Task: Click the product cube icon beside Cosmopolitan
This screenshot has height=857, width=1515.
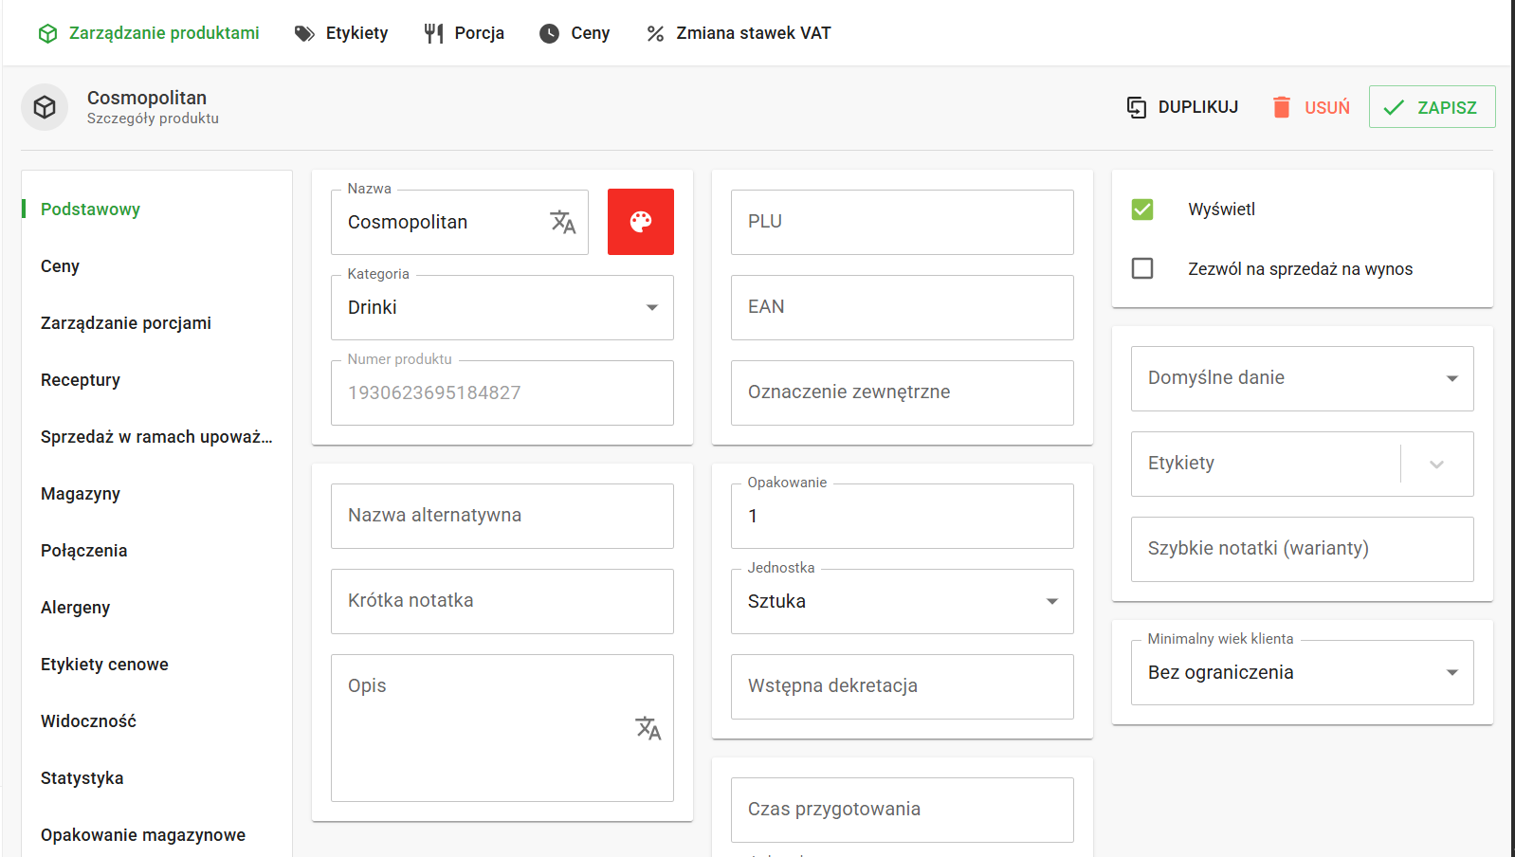Action: coord(45,108)
